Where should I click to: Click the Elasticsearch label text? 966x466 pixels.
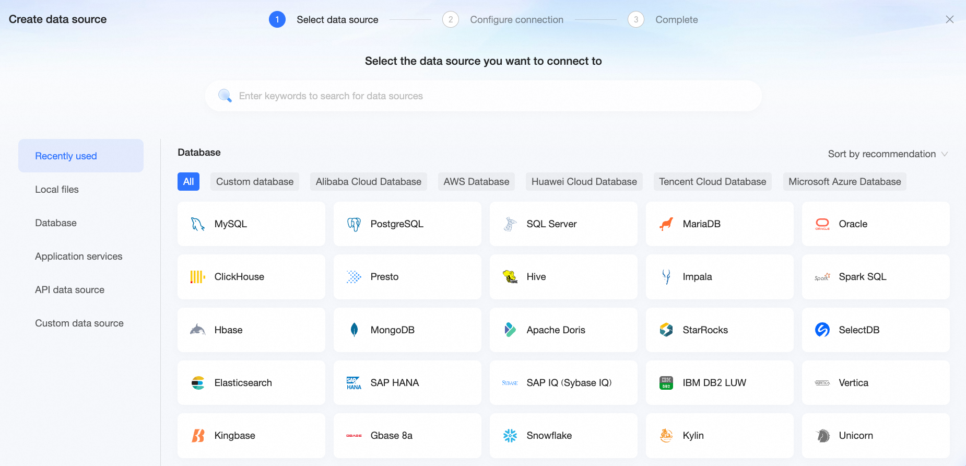point(243,383)
